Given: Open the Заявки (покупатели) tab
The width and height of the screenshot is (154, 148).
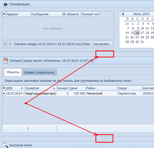Looking at the screenshot, I should pos(39,72).
